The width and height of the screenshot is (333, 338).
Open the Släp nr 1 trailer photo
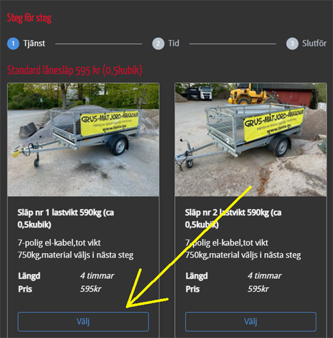click(x=84, y=139)
